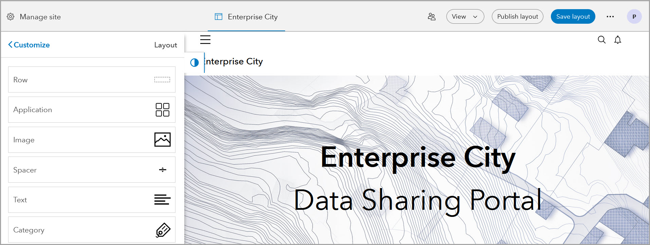This screenshot has width=650, height=245.
Task: Open Manage site settings gear
Action: coord(11,17)
